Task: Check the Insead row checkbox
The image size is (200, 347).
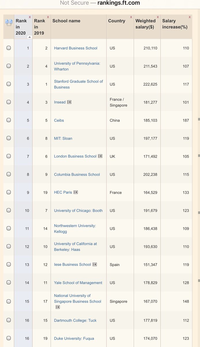Action: tap(9, 102)
